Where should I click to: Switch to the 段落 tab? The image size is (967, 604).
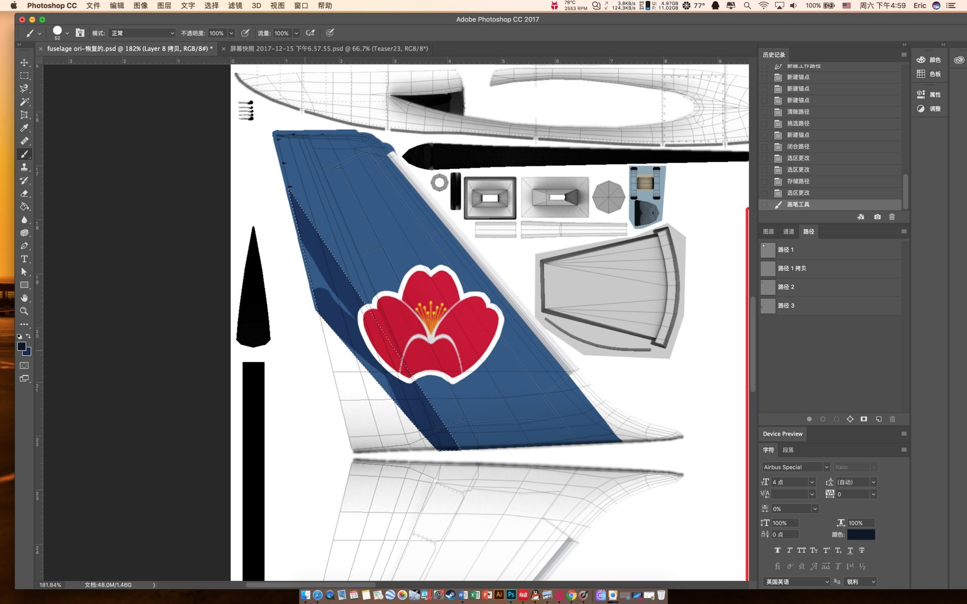(788, 450)
